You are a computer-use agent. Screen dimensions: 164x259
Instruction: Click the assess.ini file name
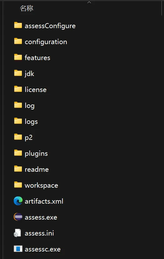[x=39, y=233]
